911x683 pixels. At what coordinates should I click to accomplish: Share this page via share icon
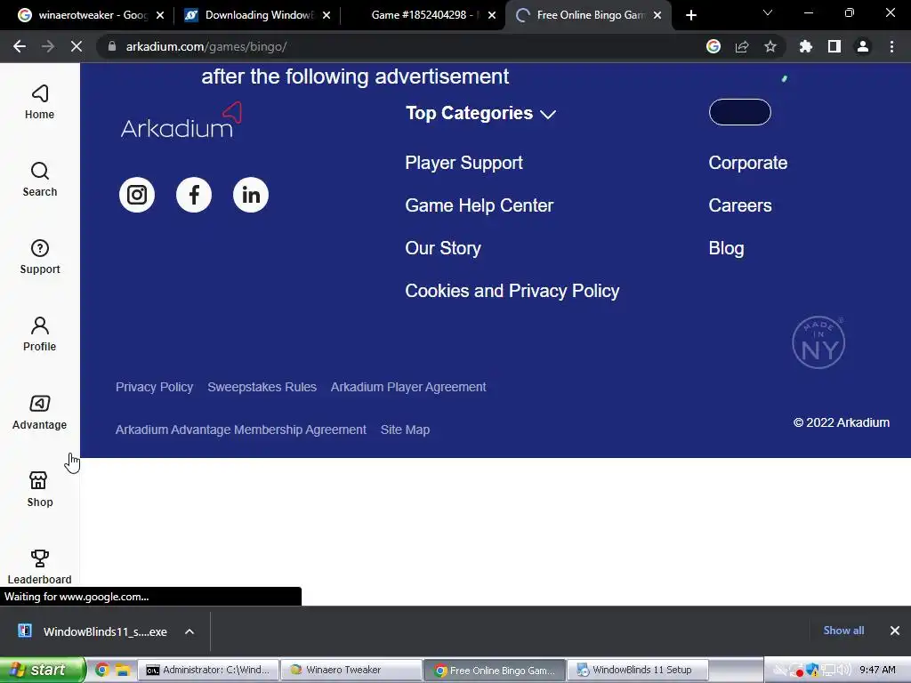(x=742, y=46)
